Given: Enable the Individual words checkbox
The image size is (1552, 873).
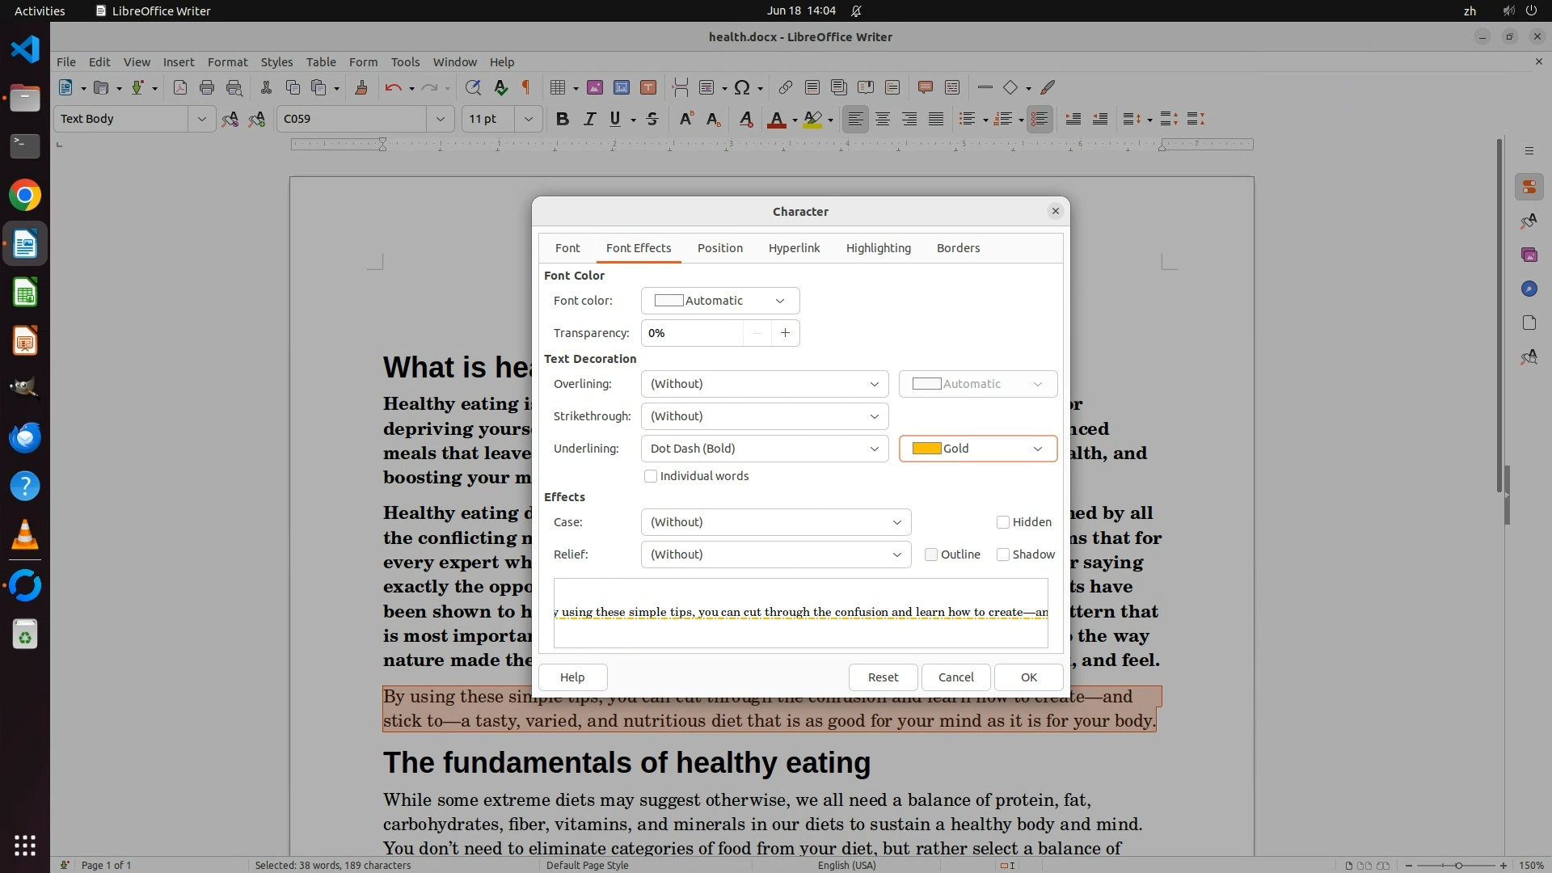Looking at the screenshot, I should click(x=651, y=477).
